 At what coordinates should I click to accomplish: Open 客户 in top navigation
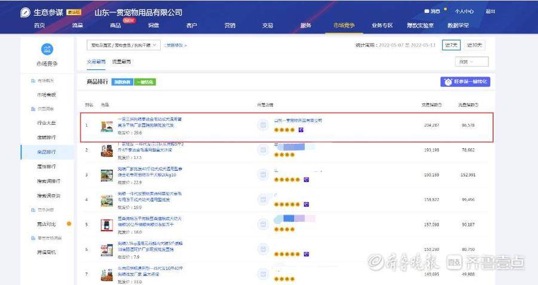pos(191,25)
